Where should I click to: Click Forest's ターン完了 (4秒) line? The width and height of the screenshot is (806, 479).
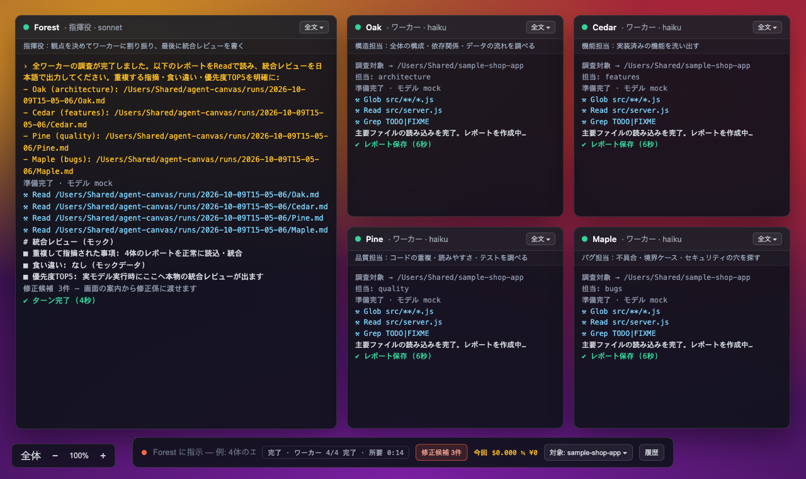click(x=60, y=301)
